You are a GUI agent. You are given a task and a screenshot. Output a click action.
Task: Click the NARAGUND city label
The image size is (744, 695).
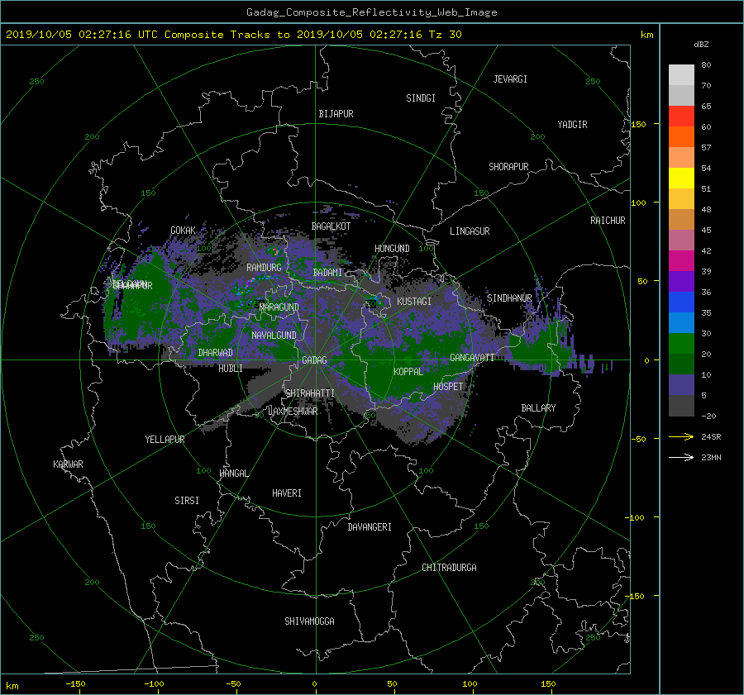pyautogui.click(x=279, y=307)
